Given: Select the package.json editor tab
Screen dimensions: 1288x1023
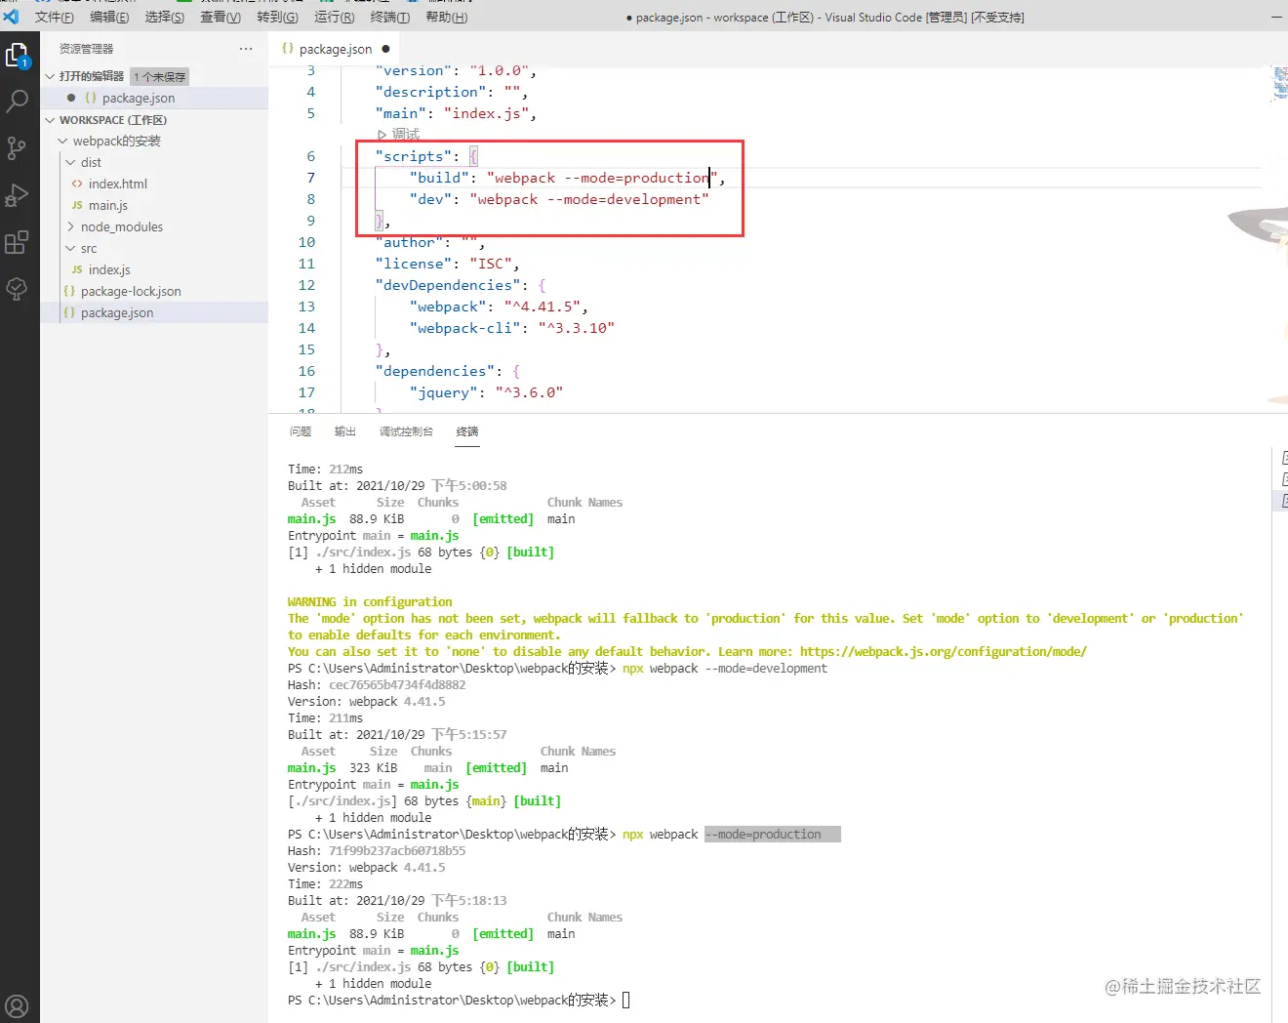Looking at the screenshot, I should [336, 49].
